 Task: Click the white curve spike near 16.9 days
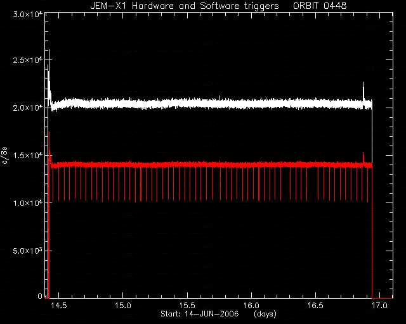(x=363, y=90)
